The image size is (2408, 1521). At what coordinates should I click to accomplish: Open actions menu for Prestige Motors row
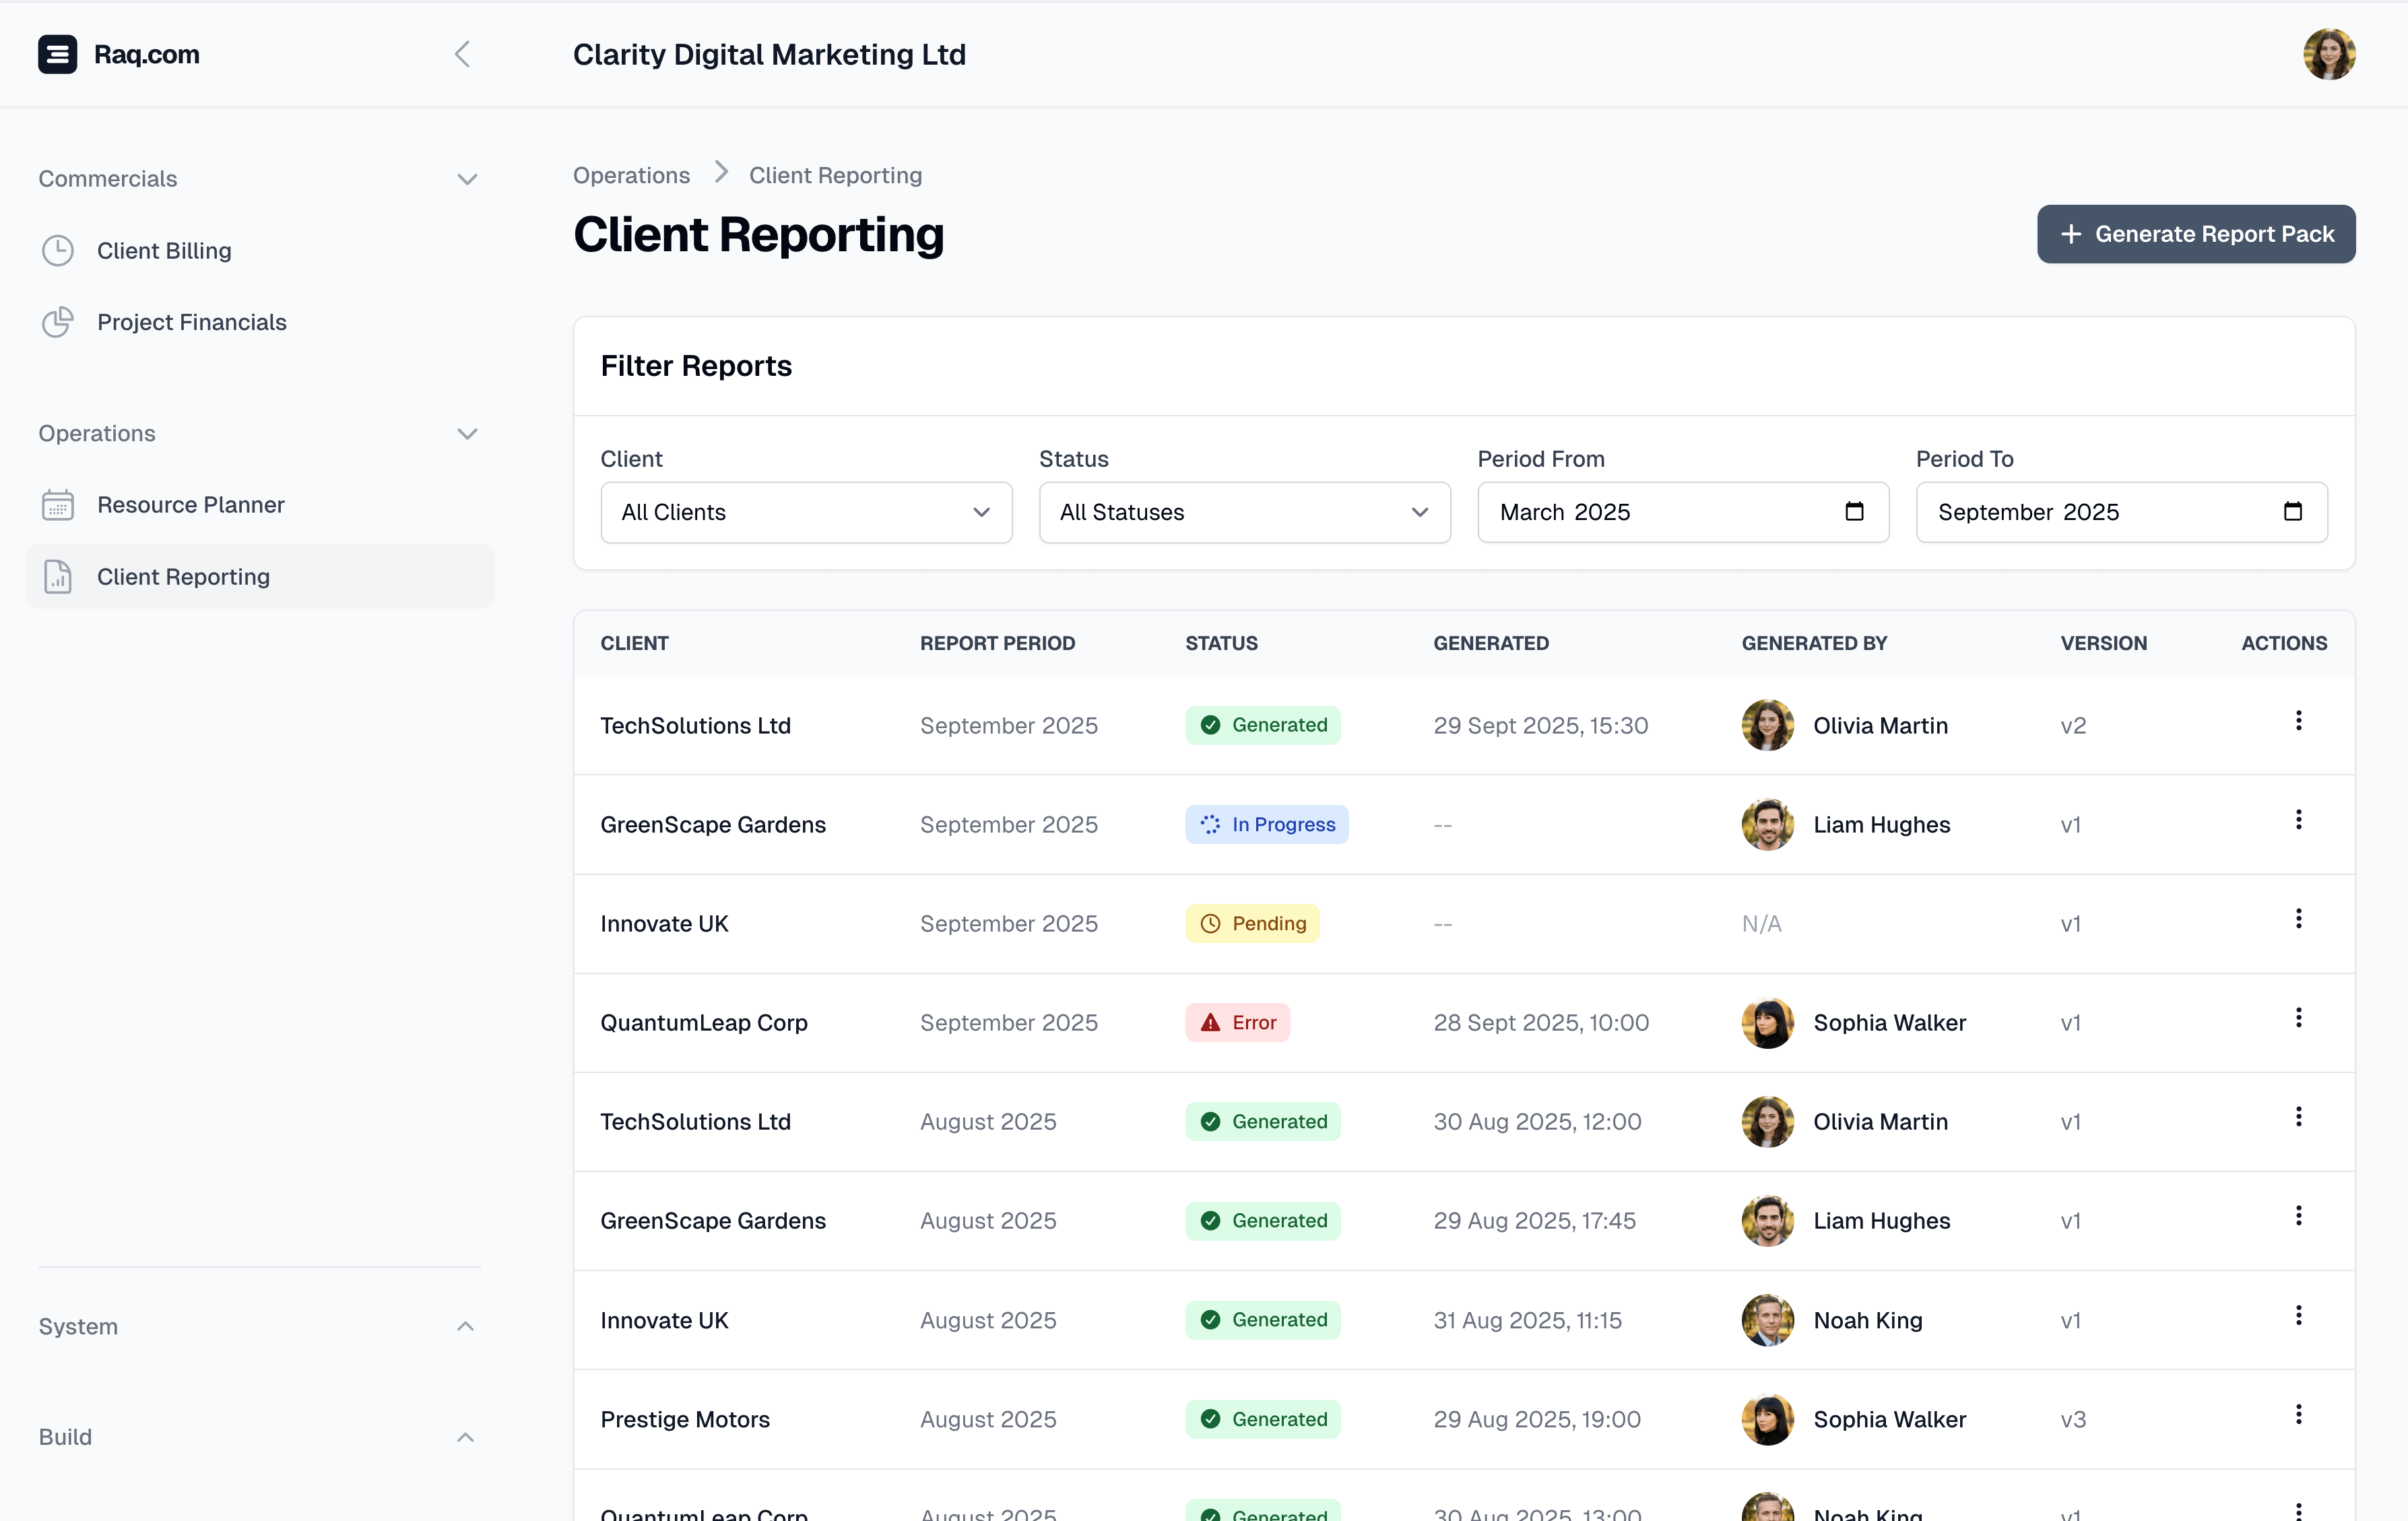[x=2298, y=1414]
